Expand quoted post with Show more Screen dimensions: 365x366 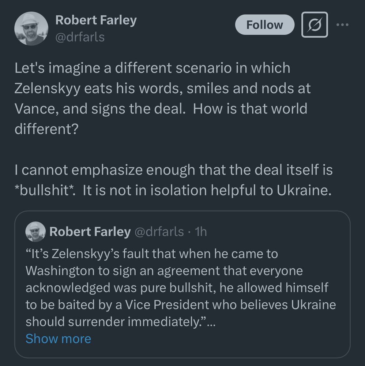58,339
